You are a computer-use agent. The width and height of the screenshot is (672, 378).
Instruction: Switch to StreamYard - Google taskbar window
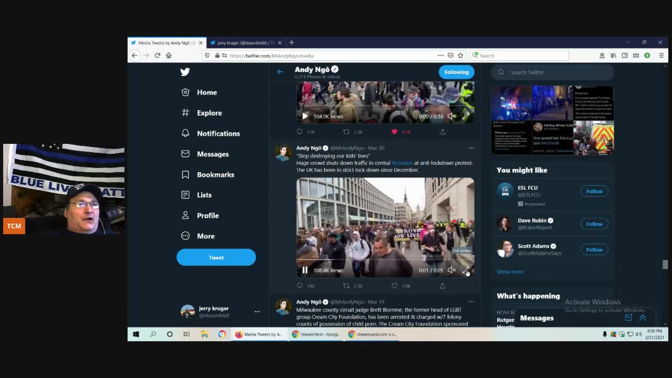317,334
